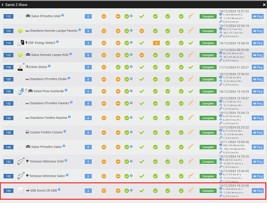Image resolution: width=267 pixels, height=203 pixels.
Task: Open node ID 114 badge
Action: (9, 43)
